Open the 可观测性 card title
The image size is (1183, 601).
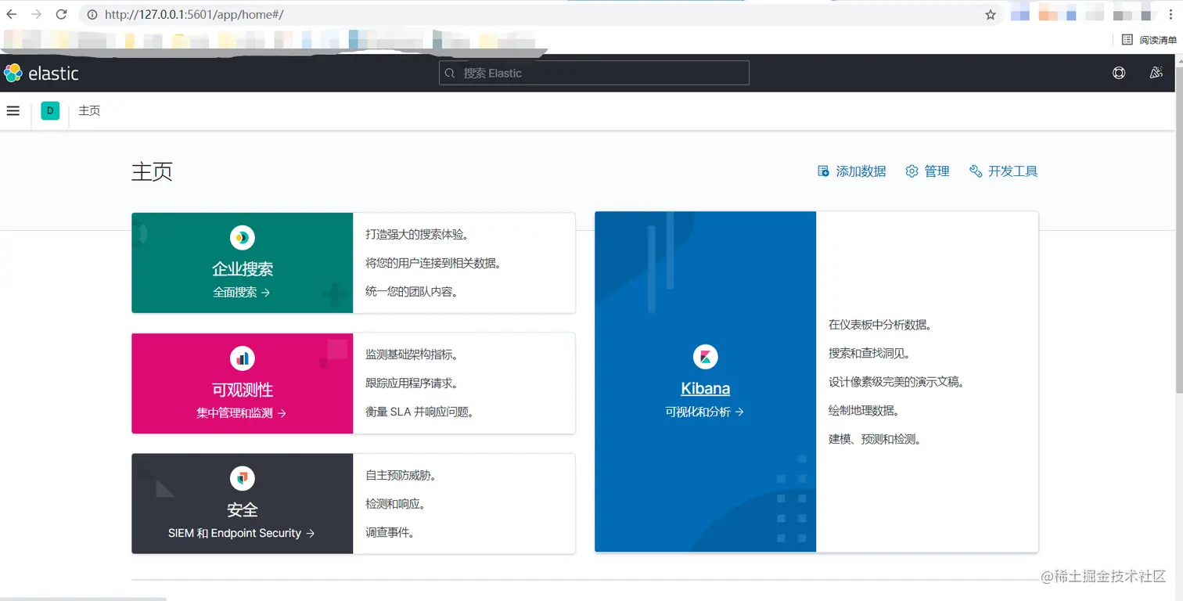[x=243, y=390]
